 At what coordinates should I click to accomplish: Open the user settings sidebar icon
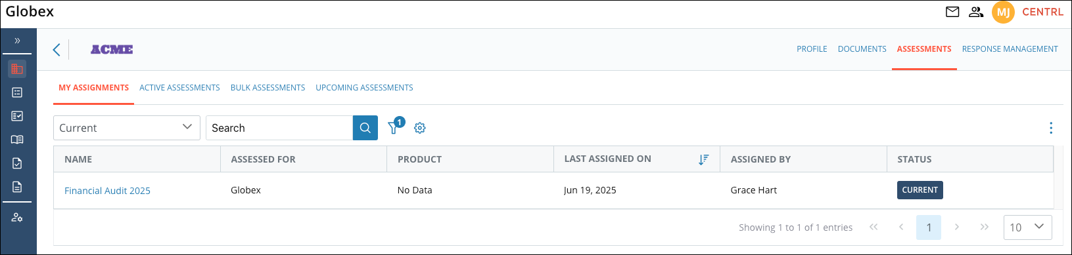(x=17, y=217)
